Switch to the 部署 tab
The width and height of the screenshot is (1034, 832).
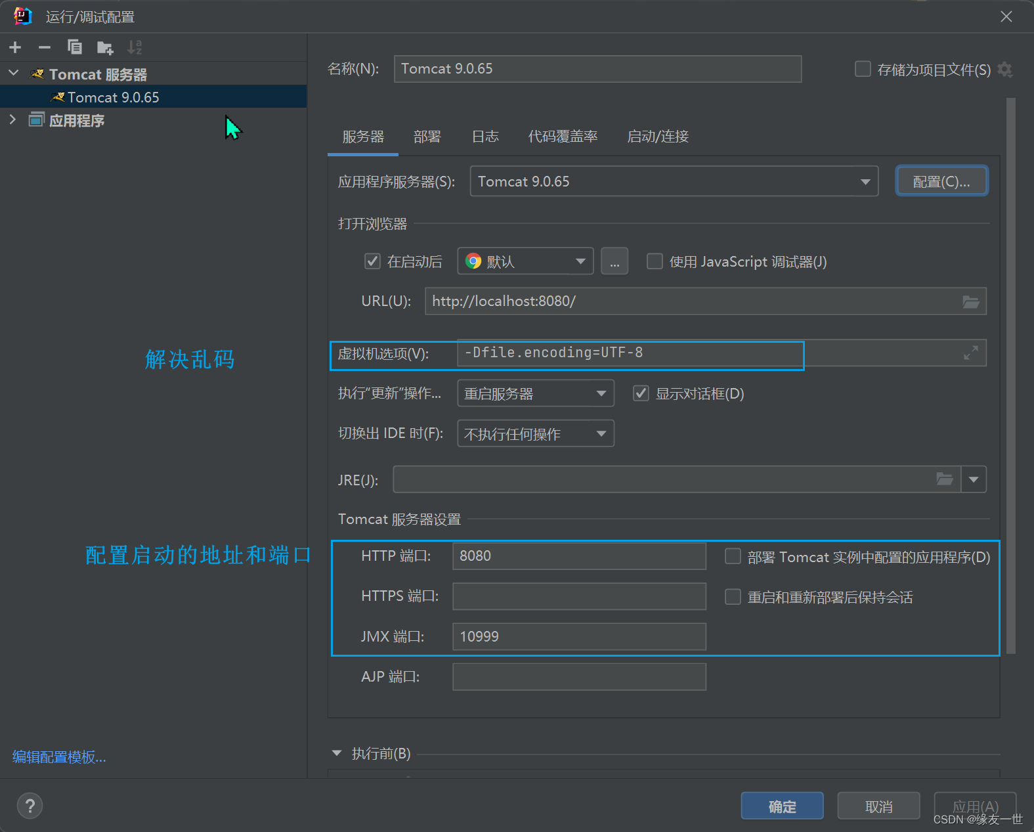(427, 137)
